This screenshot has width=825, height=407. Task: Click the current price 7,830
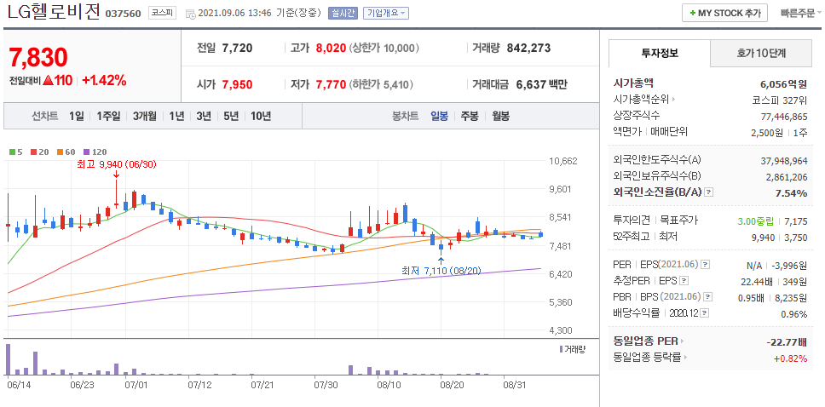(x=38, y=57)
